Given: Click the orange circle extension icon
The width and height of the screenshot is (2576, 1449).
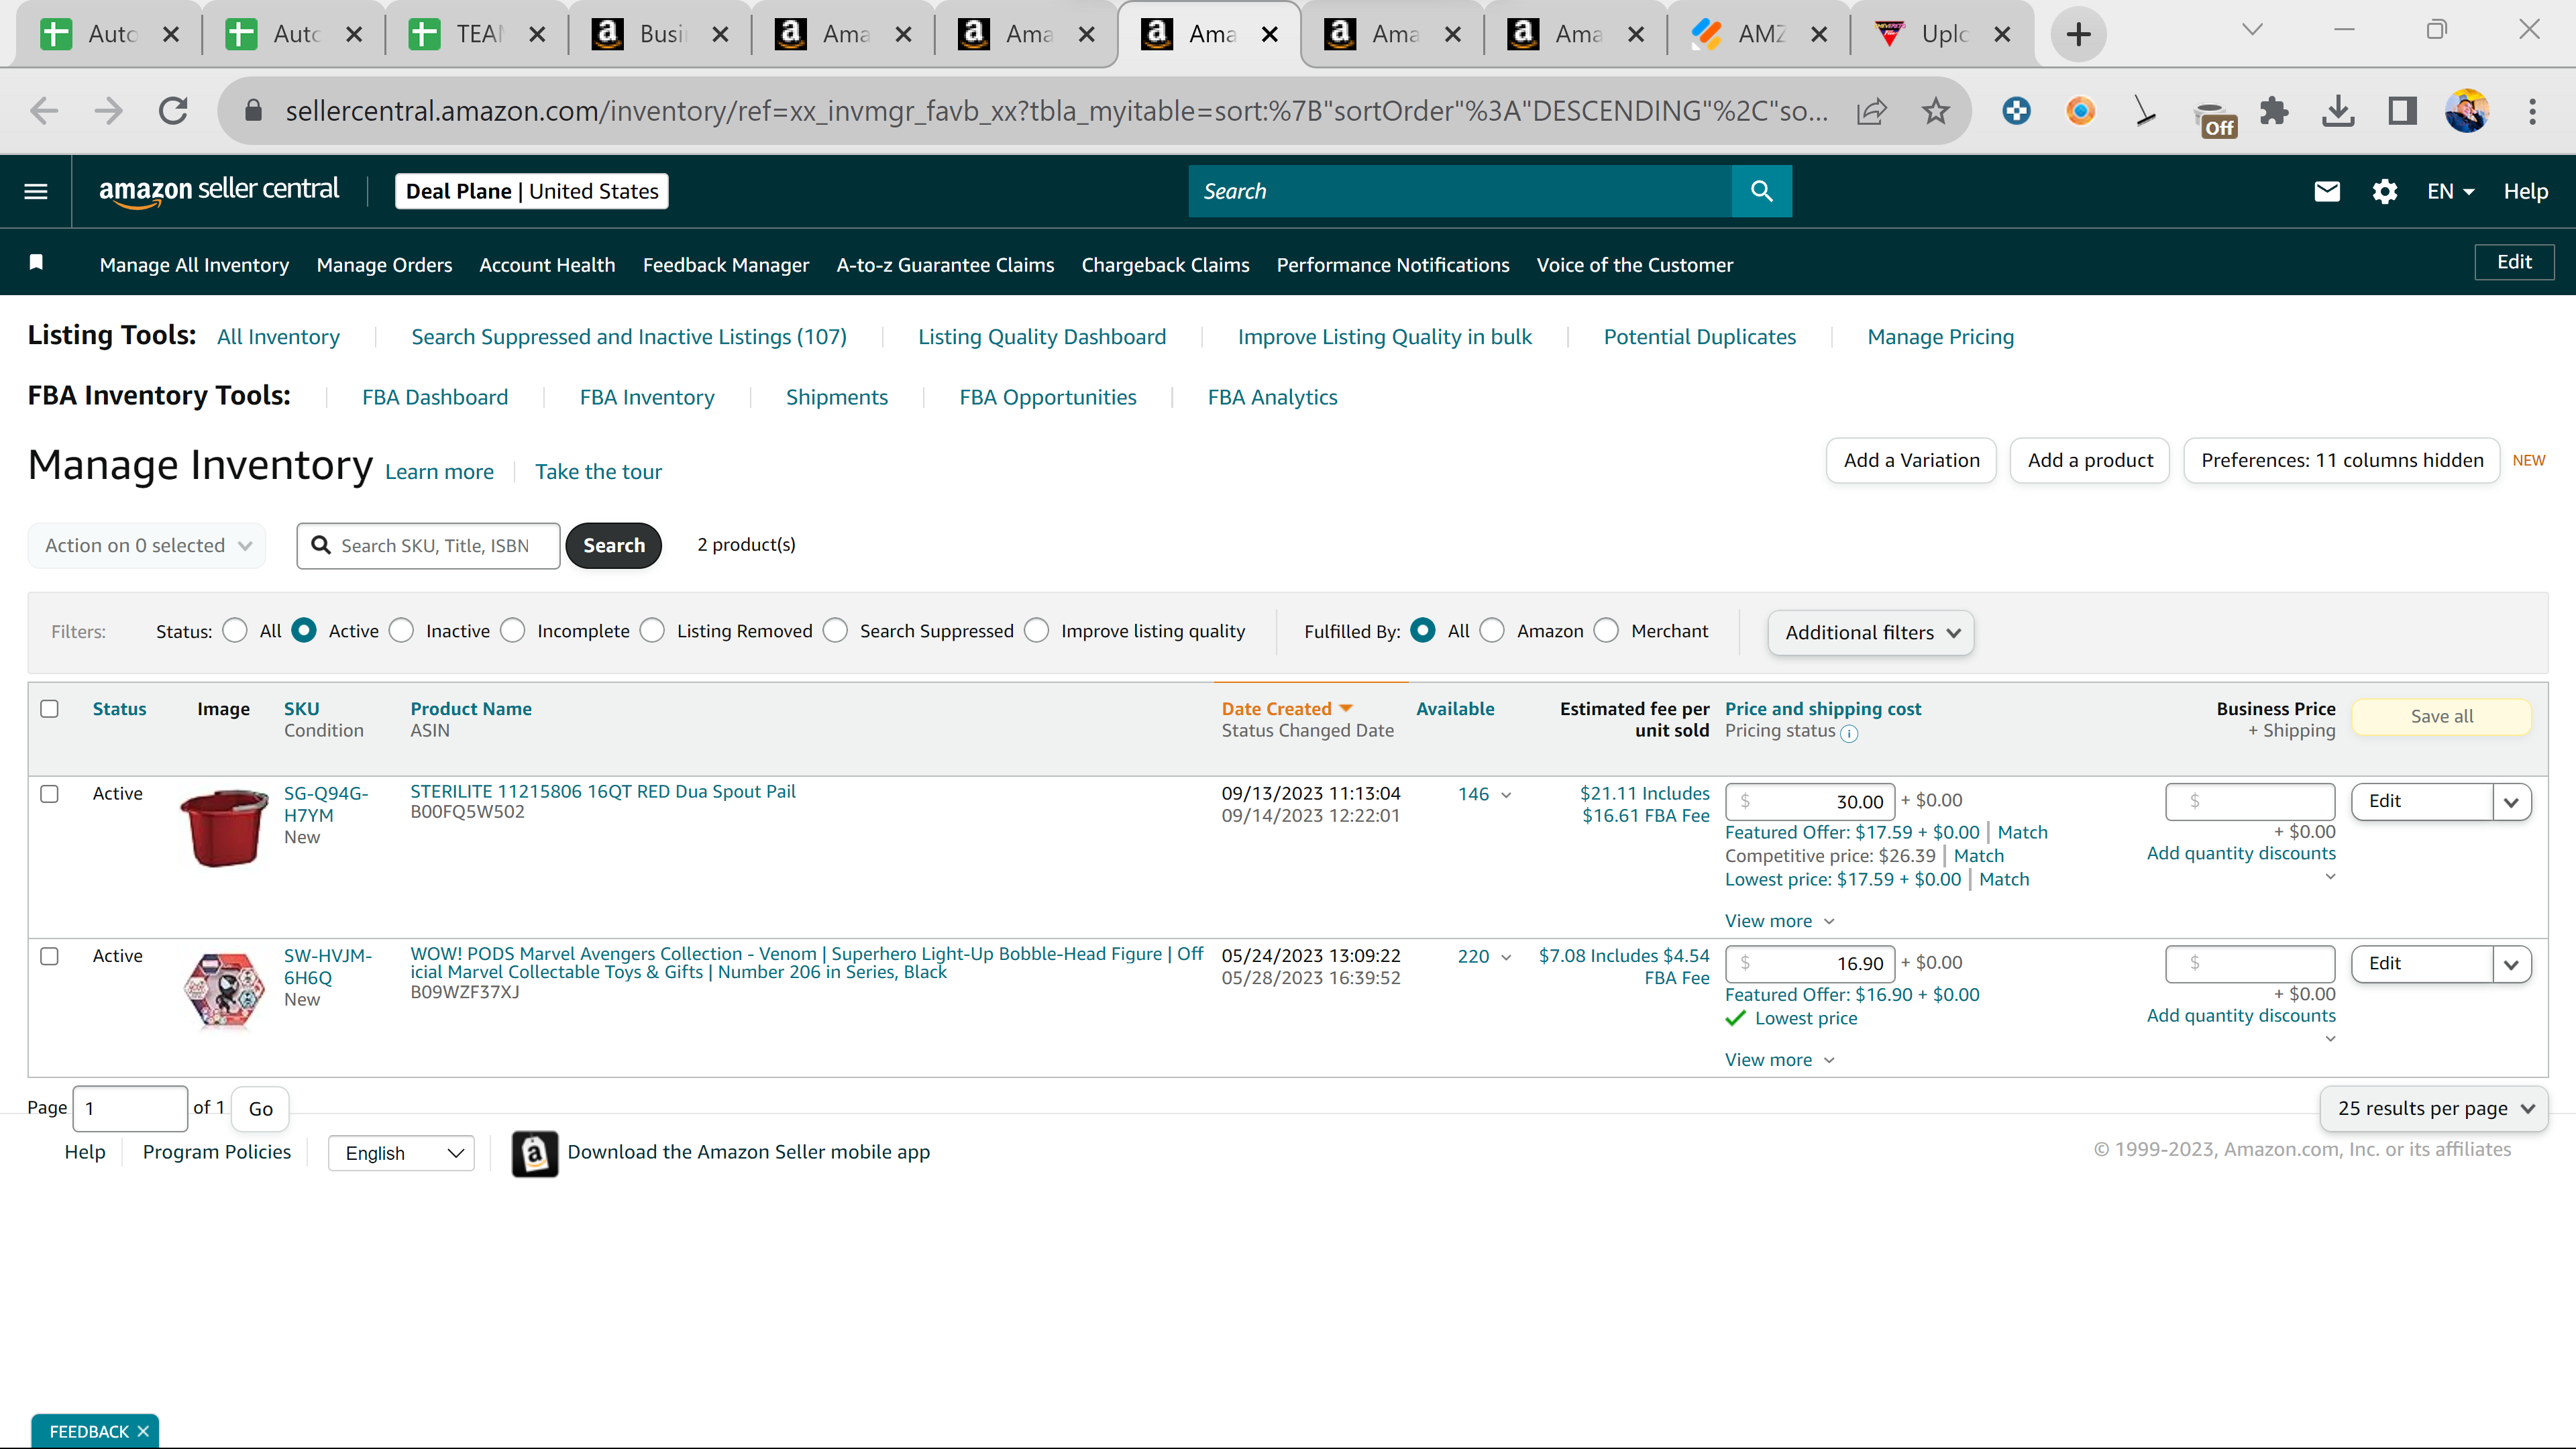Looking at the screenshot, I should 2080,110.
